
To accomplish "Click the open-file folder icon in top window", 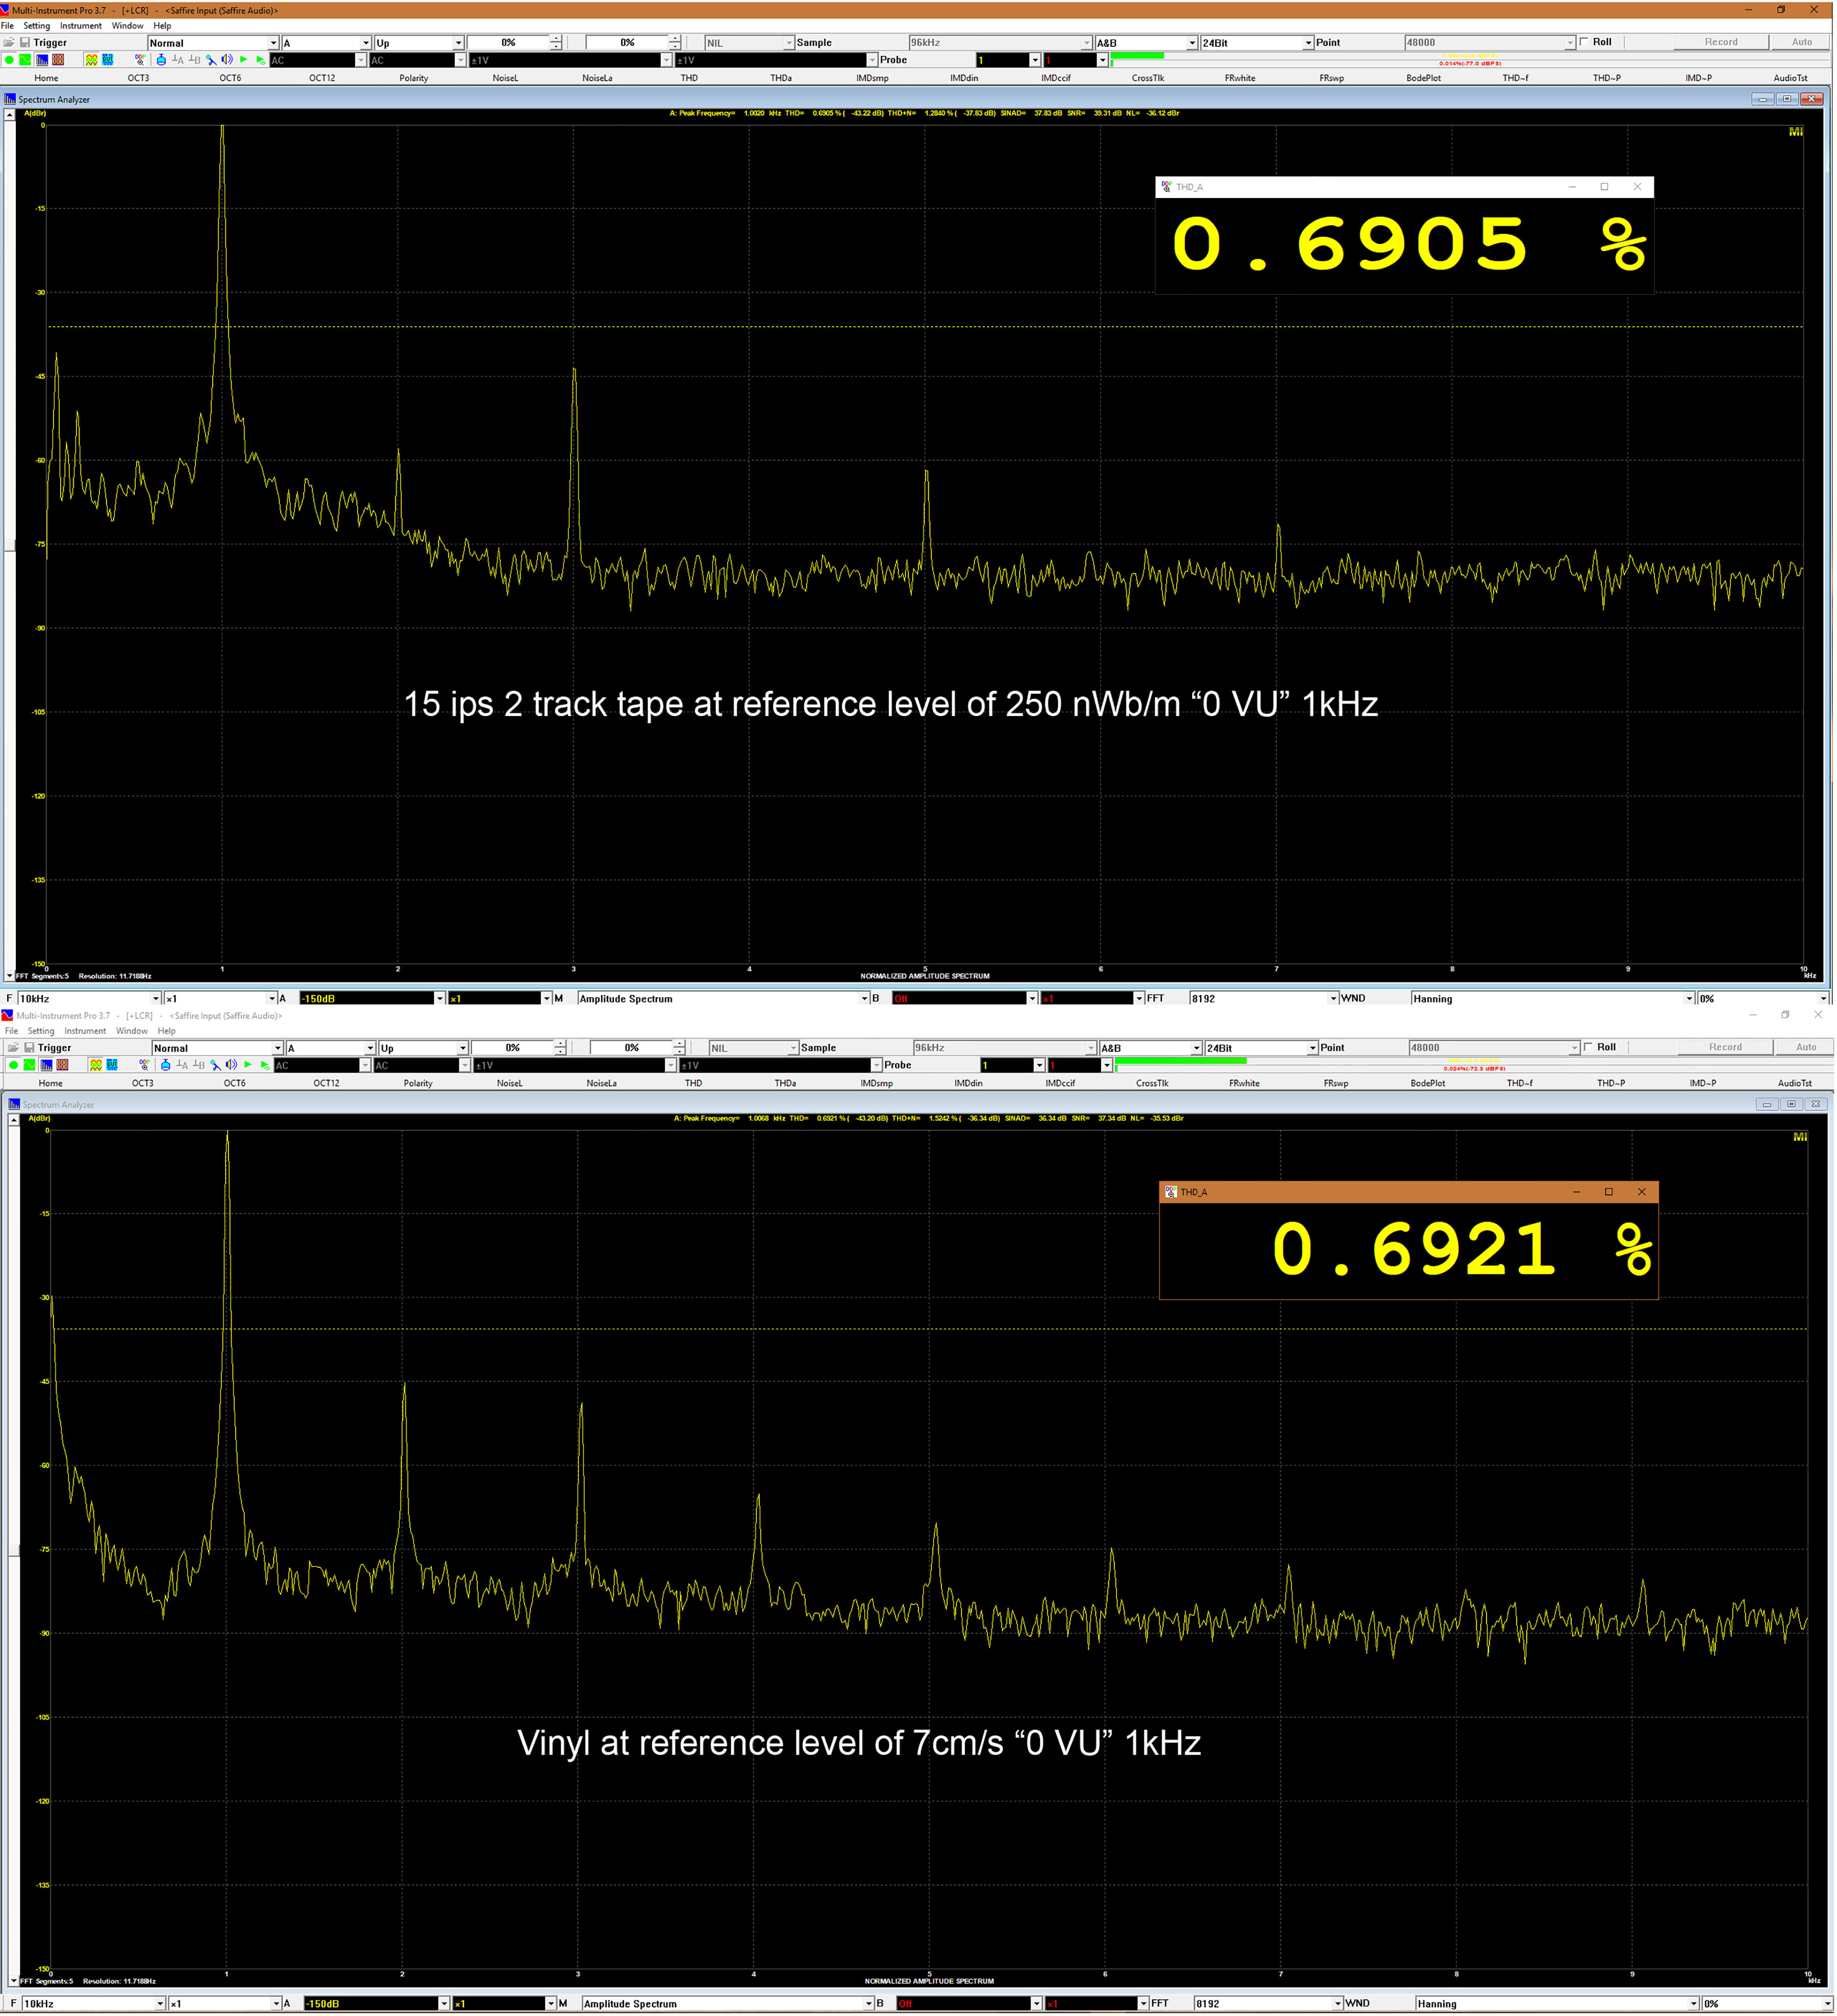I will click(9, 43).
